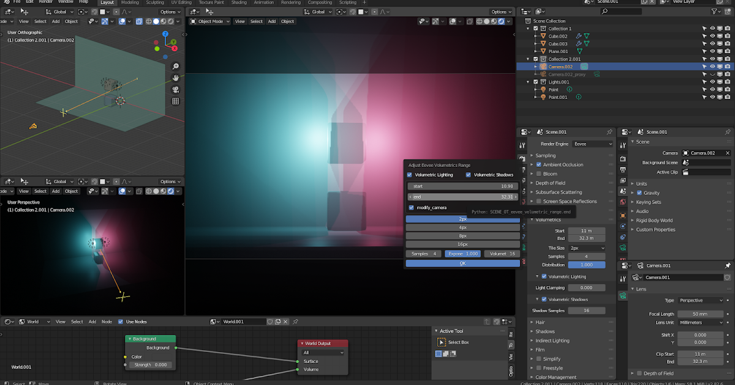Open the Render menu in the top bar
This screenshot has width=735, height=385.
[x=47, y=2]
